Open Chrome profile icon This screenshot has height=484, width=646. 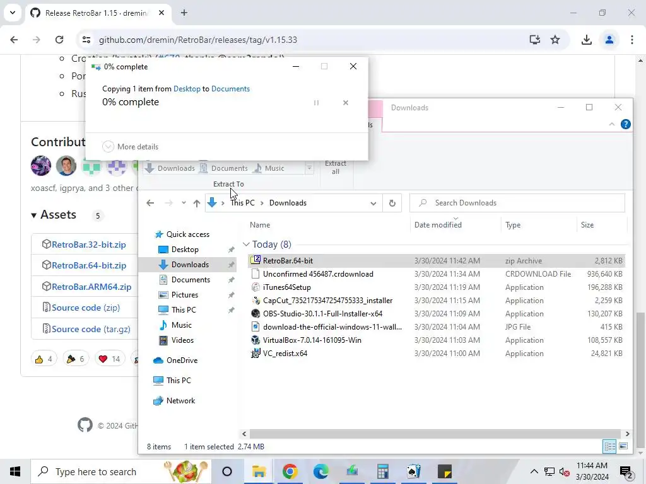pos(609,40)
